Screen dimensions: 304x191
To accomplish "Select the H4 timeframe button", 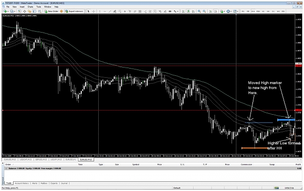I will tap(268, 12).
